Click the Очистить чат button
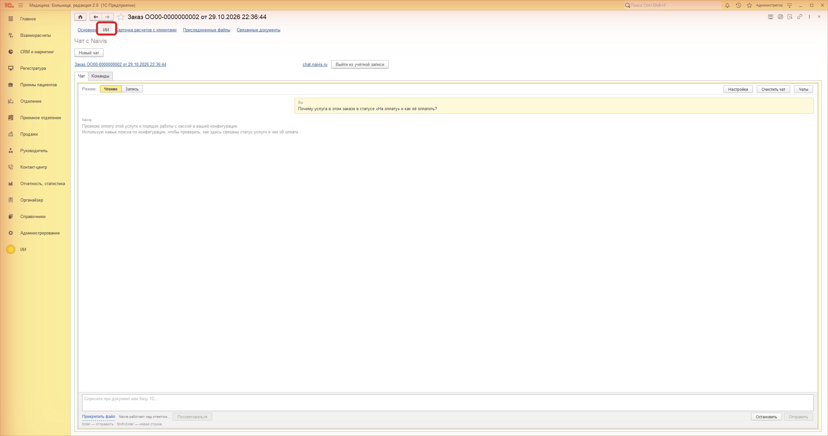Screen dimensions: 828x436 (773, 89)
